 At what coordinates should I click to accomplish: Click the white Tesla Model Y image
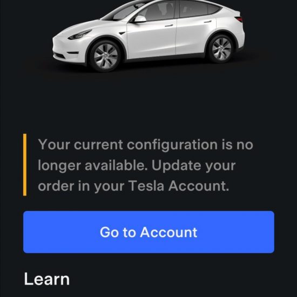coord(148,35)
